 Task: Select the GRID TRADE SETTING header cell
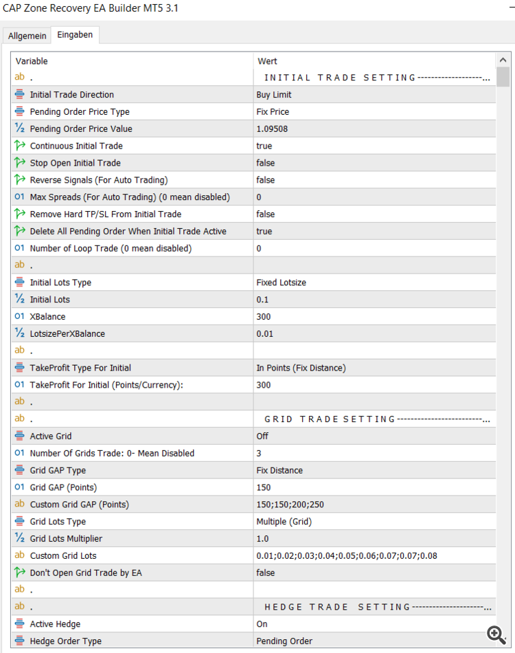[x=375, y=419]
